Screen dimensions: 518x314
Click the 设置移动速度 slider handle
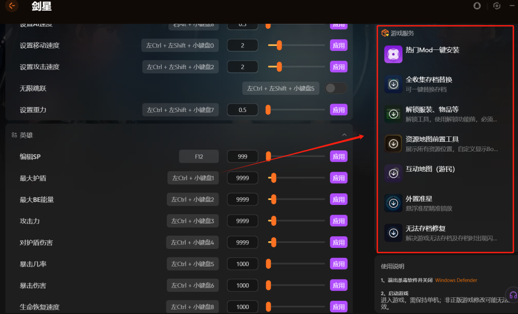pos(279,45)
